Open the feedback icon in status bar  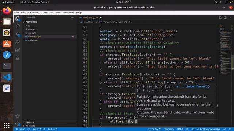tap(224, 129)
